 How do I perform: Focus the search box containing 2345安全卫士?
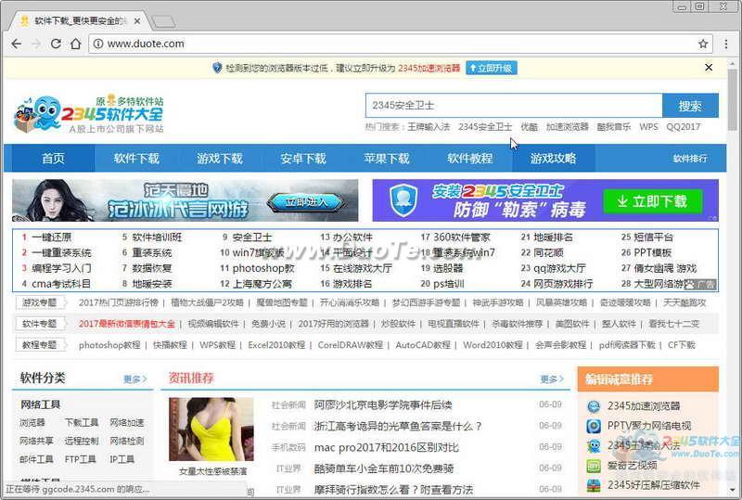pos(513,106)
